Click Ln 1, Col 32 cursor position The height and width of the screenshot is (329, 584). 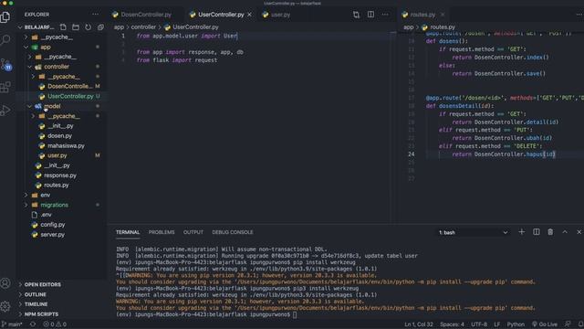tap(419, 324)
